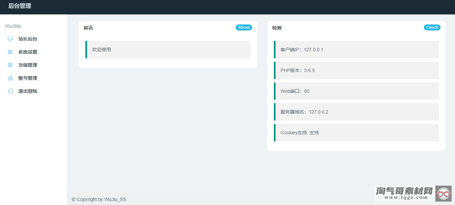Click the gear icon next to 系统设置
This screenshot has height=205, width=455.
(x=10, y=52)
